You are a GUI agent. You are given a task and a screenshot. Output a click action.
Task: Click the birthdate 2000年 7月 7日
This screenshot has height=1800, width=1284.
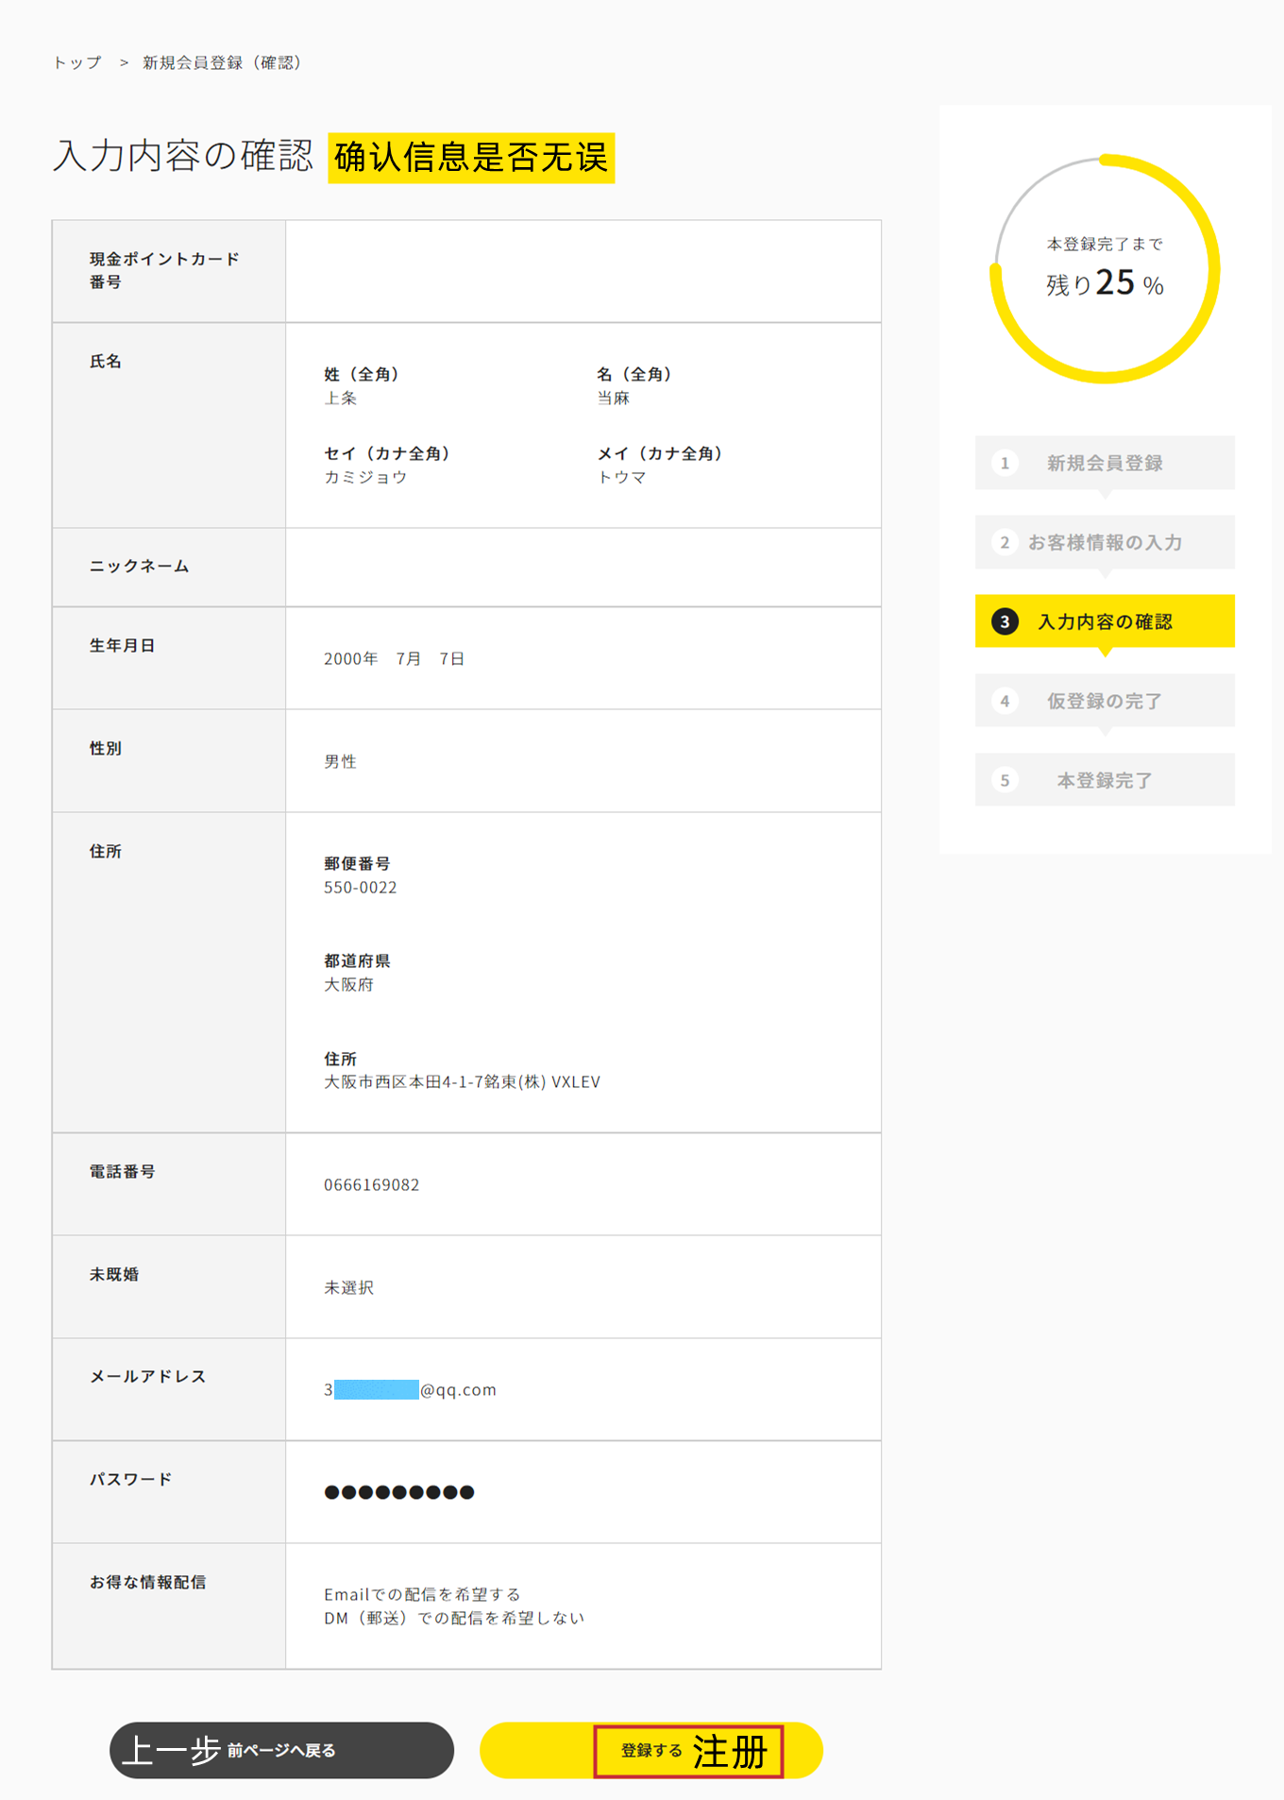pos(395,659)
